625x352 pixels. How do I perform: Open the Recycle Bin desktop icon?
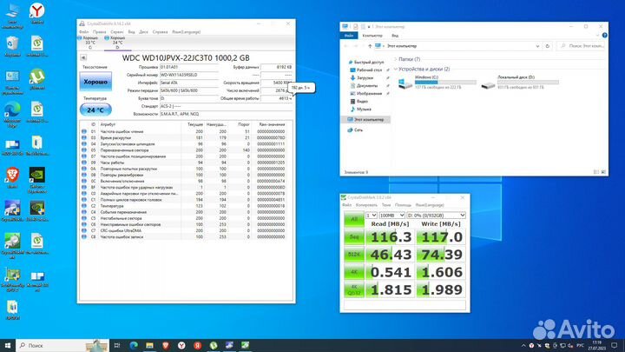12,46
